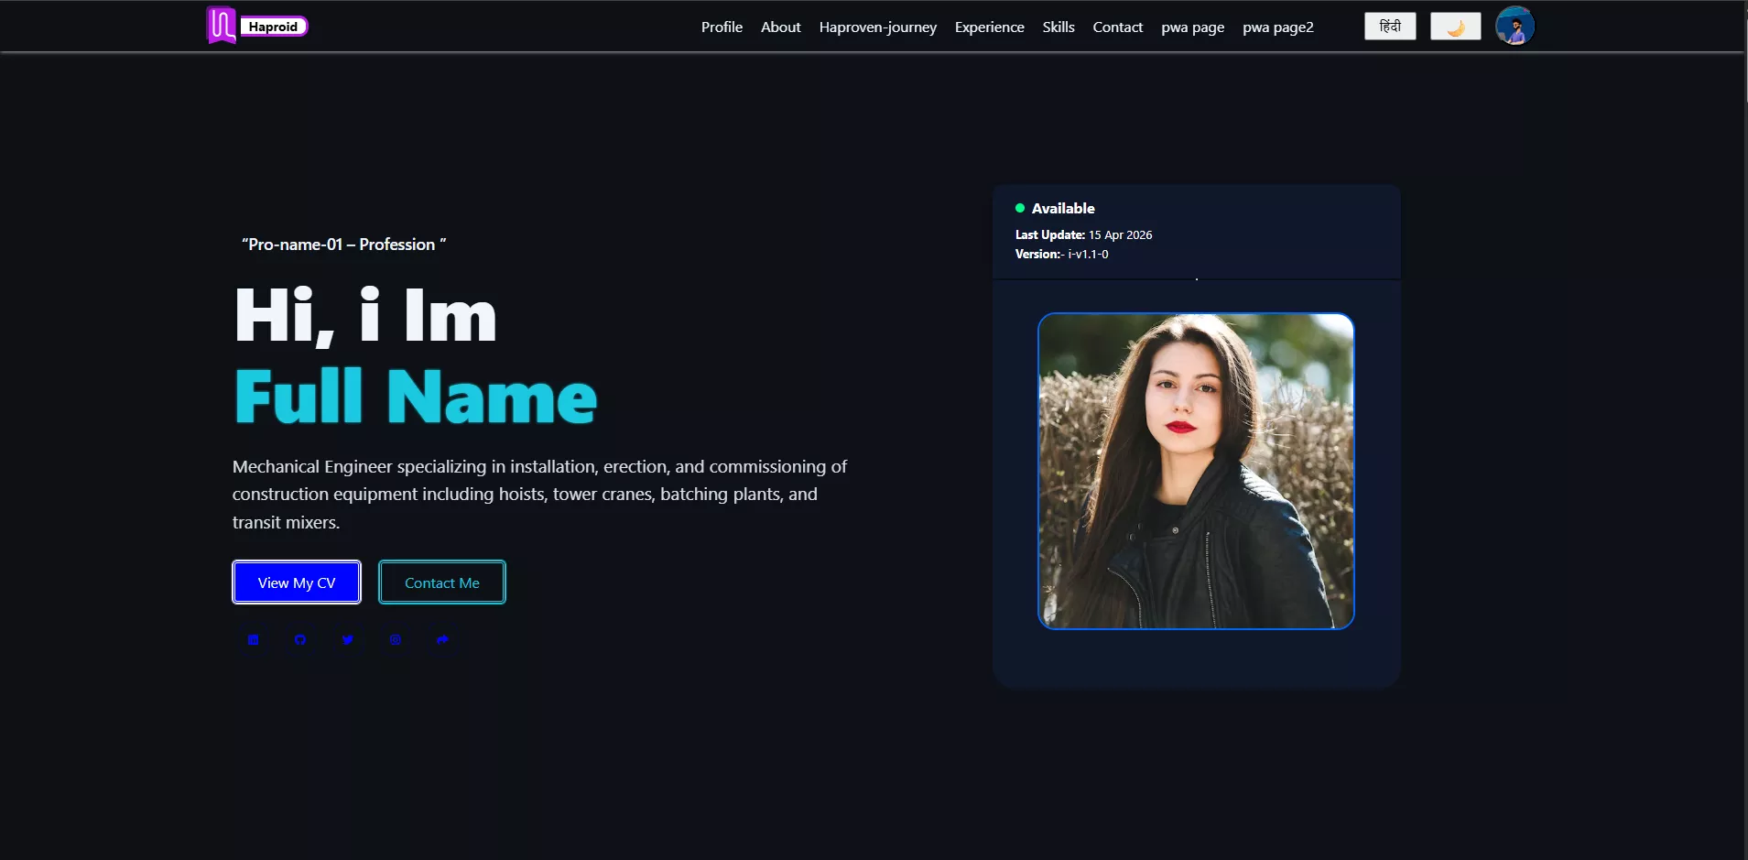
Task: Jump to the Skills section
Action: [1059, 27]
